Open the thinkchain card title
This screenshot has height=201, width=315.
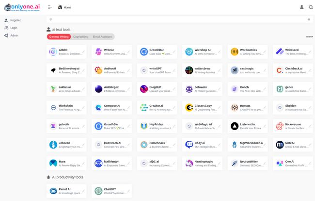click(x=66, y=106)
